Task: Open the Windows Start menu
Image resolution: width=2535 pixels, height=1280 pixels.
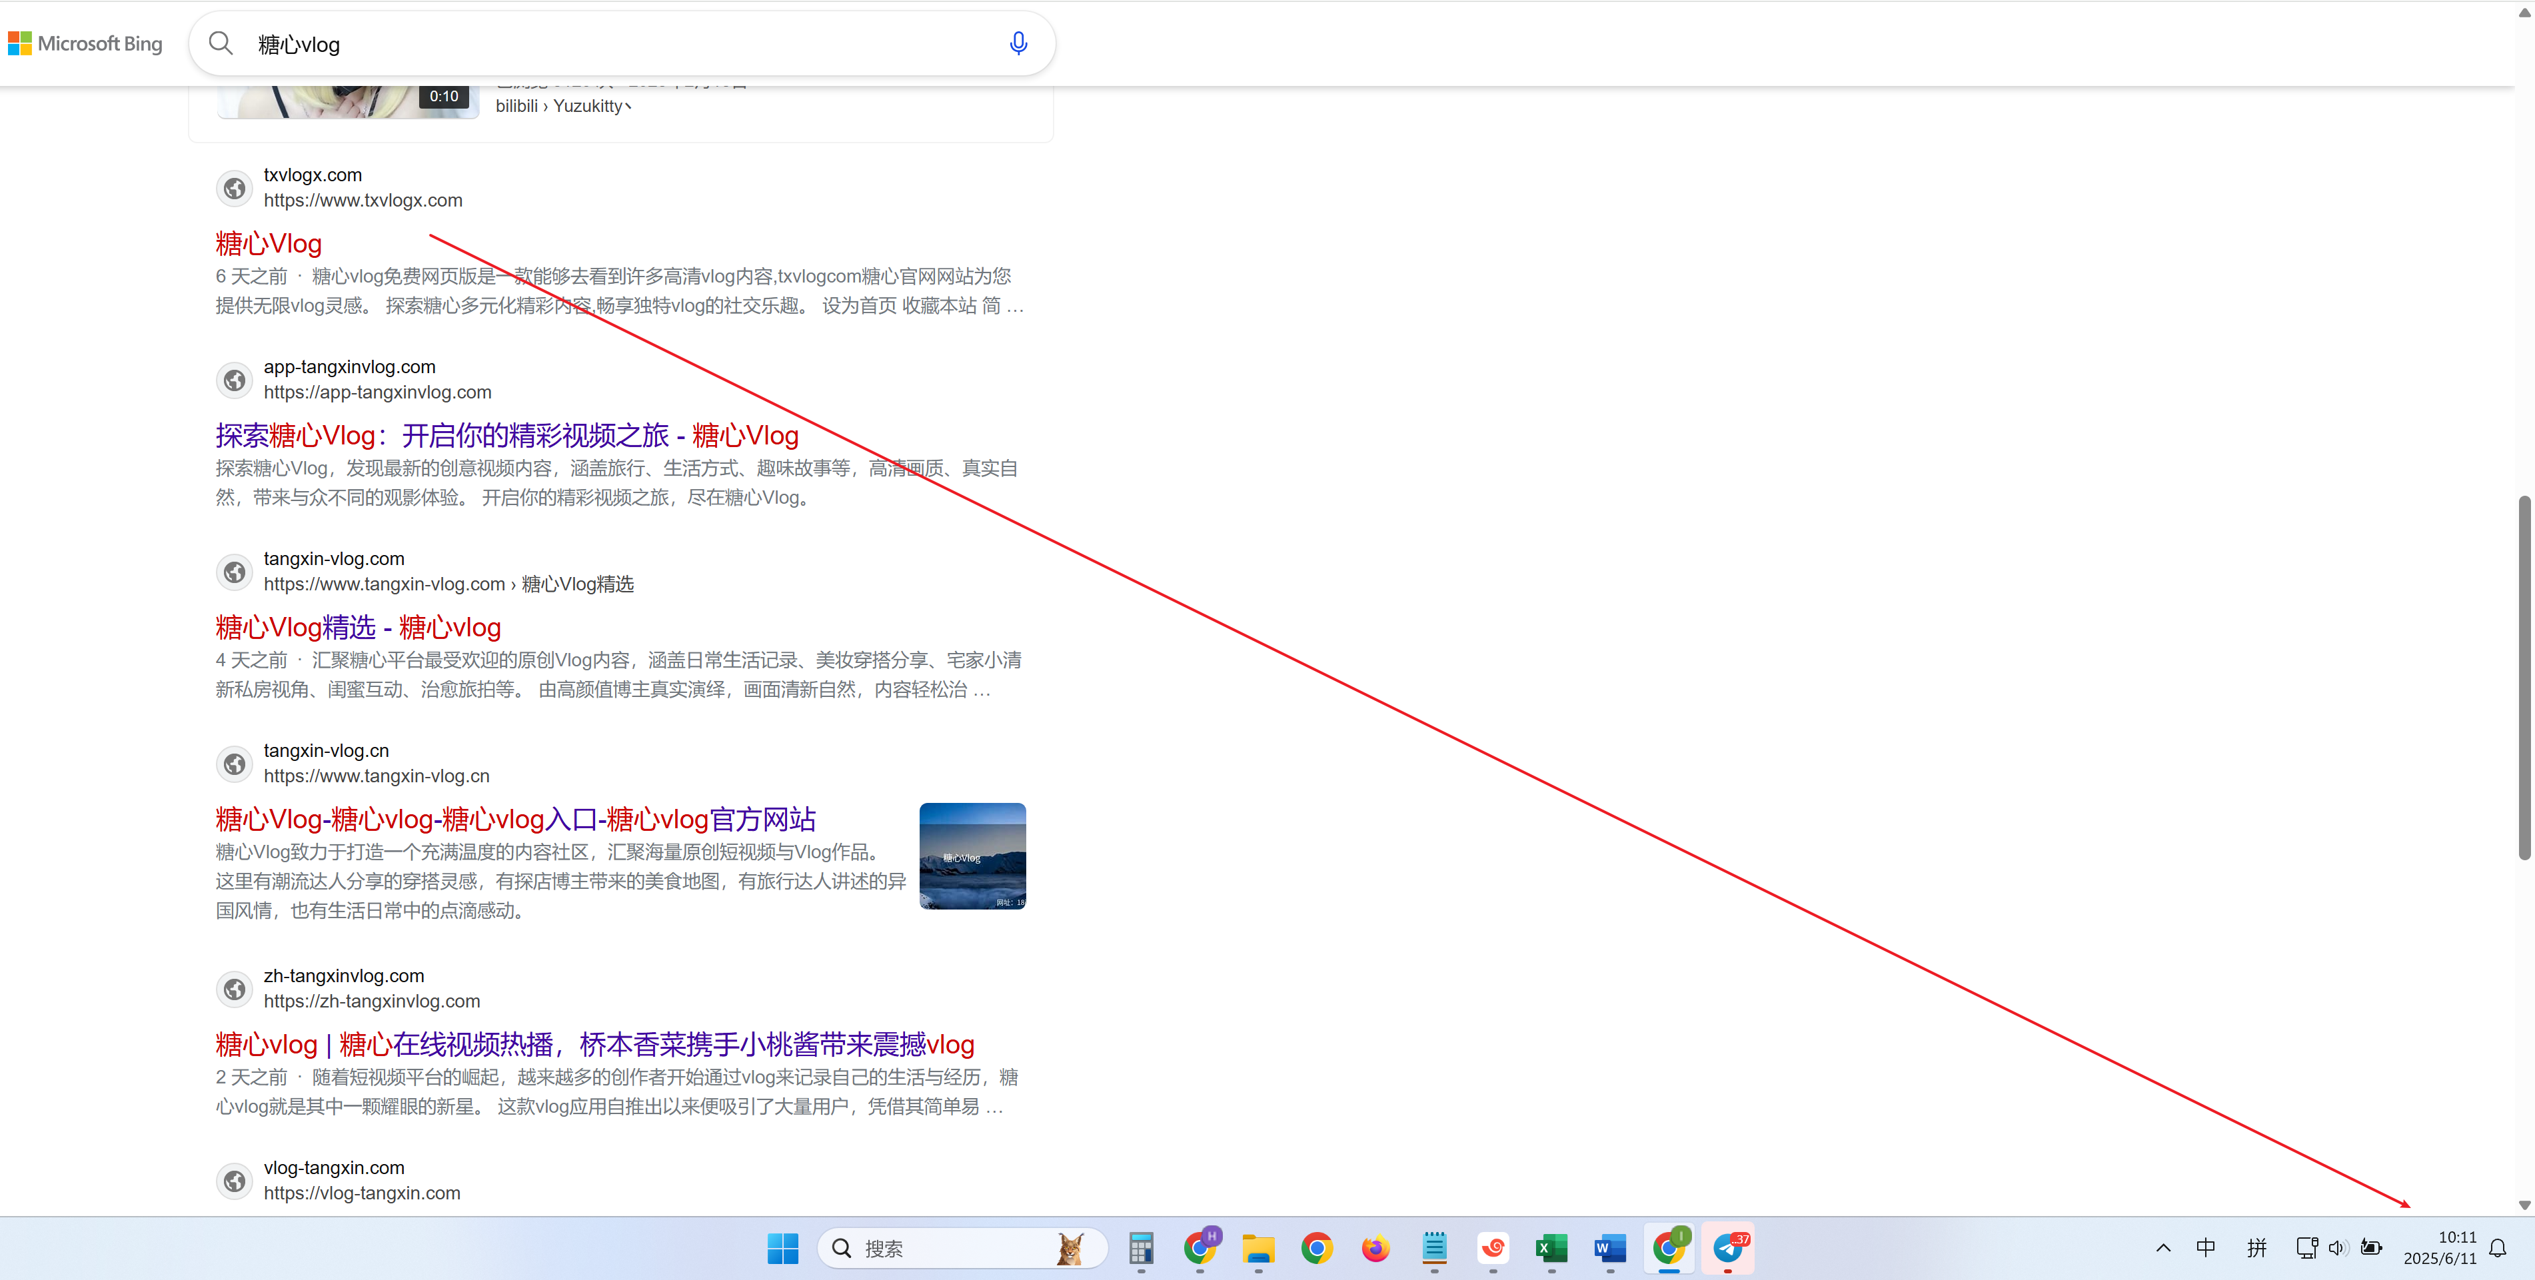Action: point(782,1249)
